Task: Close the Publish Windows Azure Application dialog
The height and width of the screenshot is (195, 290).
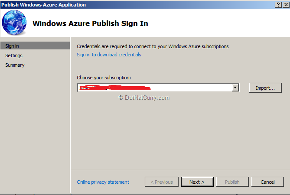Action: 285,4
